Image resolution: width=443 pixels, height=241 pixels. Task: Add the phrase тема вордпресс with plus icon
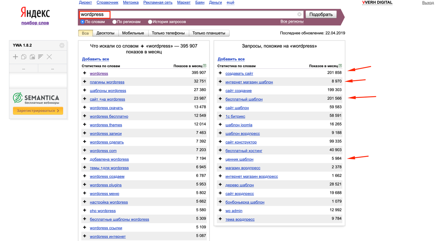220,219
